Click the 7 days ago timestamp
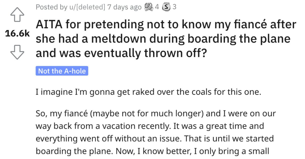 point(124,7)
